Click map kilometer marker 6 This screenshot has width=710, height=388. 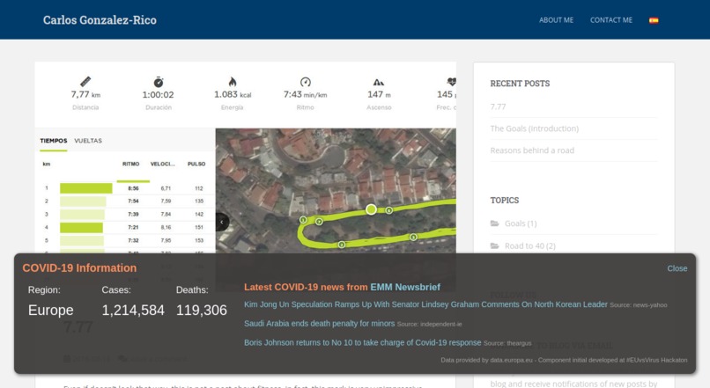(388, 210)
